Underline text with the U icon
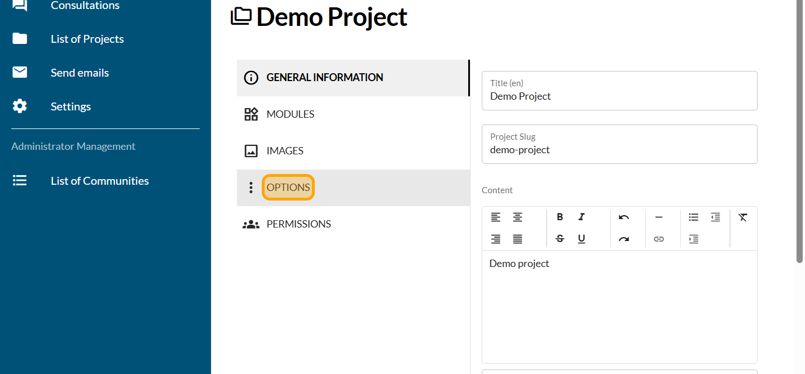805x374 pixels. (582, 239)
